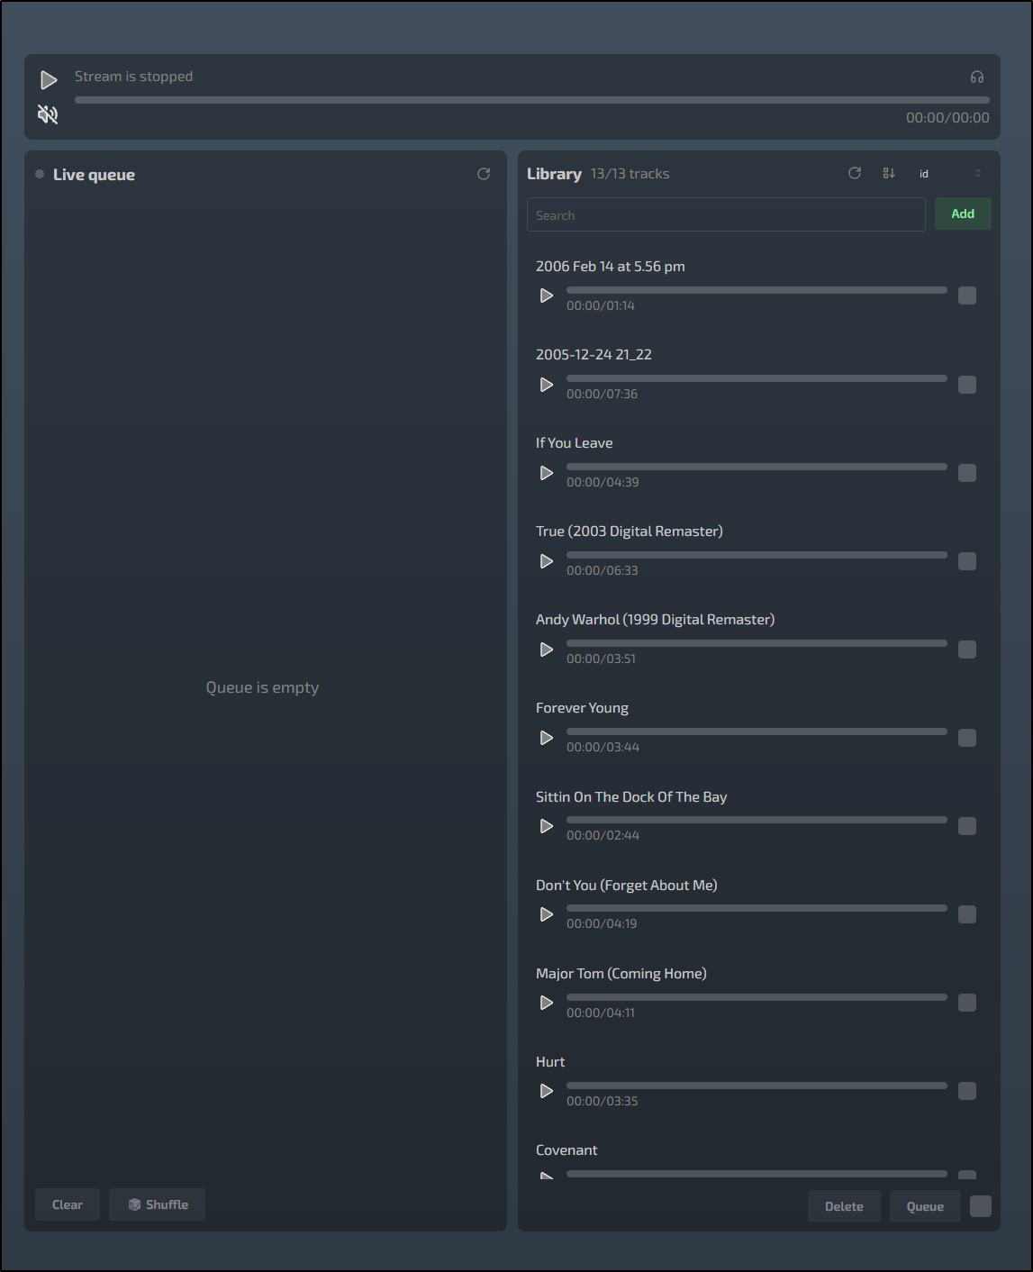Refresh the Live queue
Screen dimensions: 1033x1272
(x=484, y=174)
